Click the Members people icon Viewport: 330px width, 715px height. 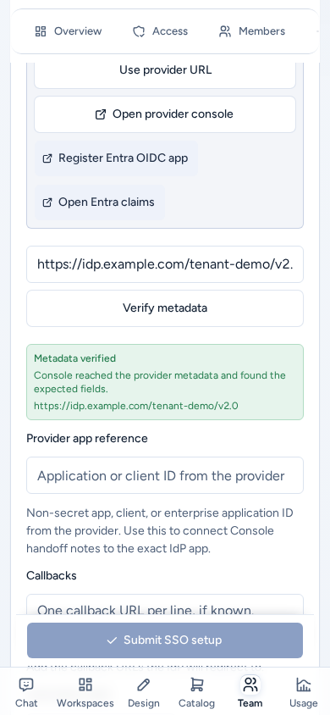225,31
